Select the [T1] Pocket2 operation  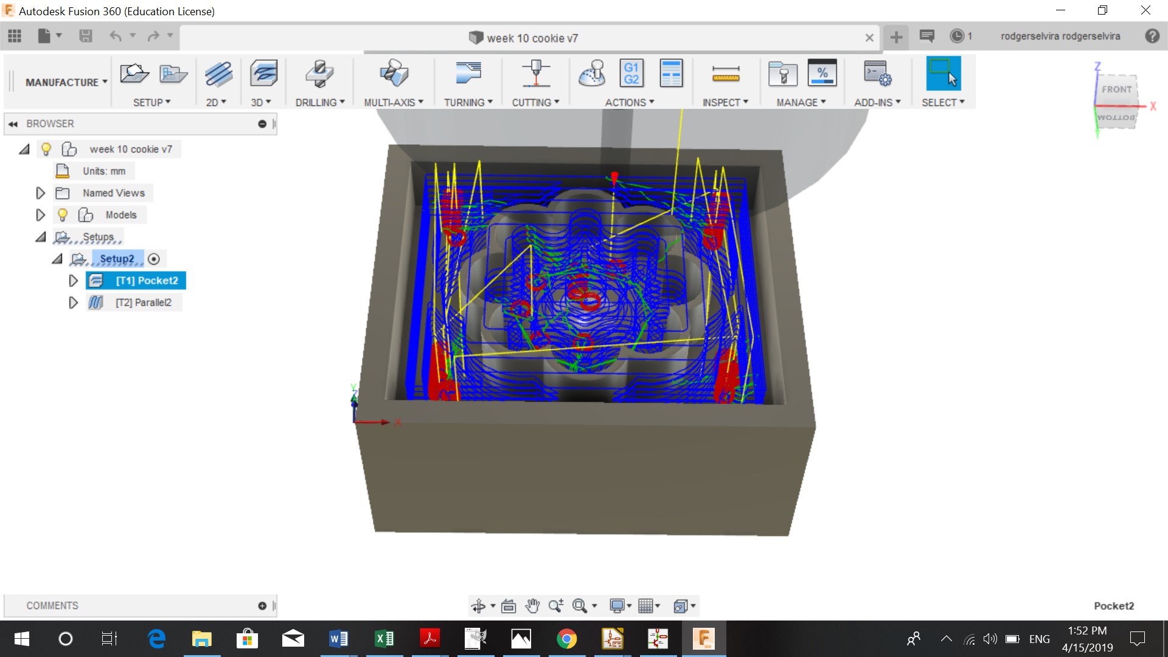[147, 280]
